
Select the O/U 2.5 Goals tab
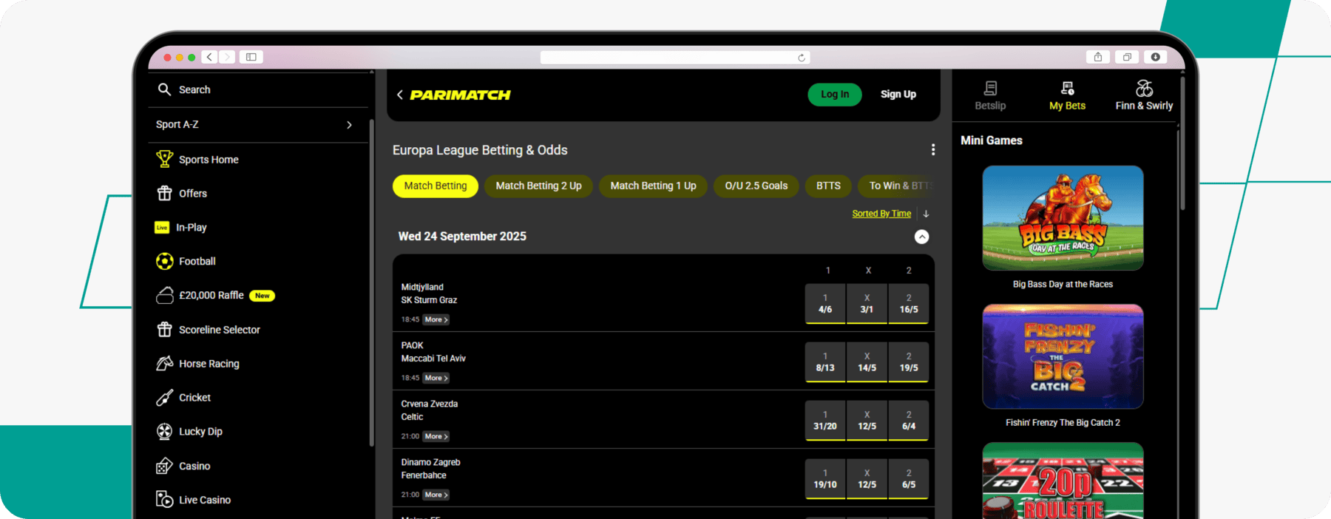[756, 186]
